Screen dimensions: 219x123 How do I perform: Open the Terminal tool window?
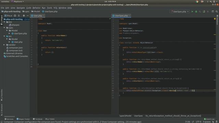pos(37,119)
